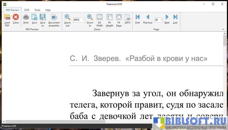Open the Tools tab
This screenshot has width=228, height=130.
(x=37, y=10)
